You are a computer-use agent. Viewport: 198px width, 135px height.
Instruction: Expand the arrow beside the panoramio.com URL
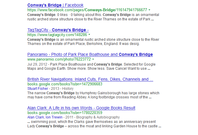click(93, 59)
